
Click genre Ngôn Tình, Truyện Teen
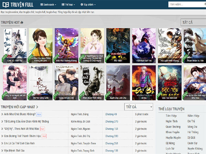click(83, 143)
